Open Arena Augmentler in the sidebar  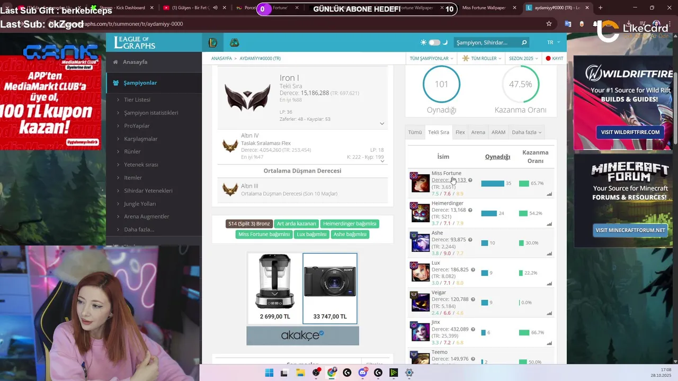coord(146,216)
